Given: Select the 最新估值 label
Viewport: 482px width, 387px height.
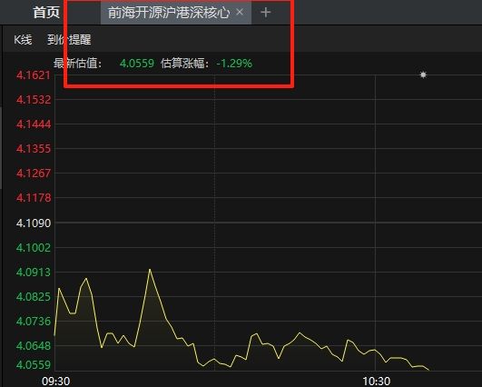Looking at the screenshot, I should [x=77, y=64].
